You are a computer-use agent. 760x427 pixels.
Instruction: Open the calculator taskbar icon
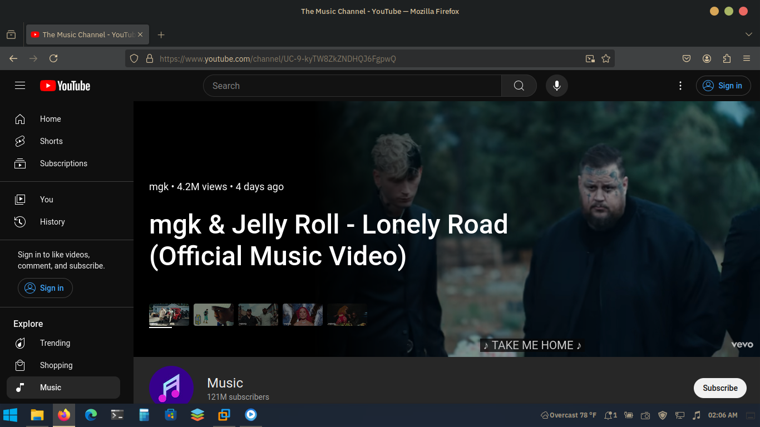tap(144, 415)
